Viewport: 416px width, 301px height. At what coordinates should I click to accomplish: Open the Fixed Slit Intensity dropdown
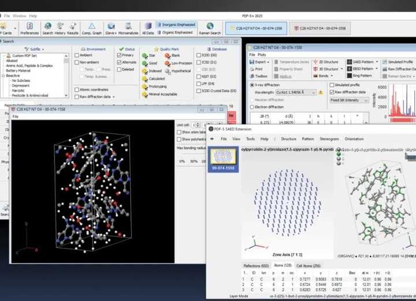point(349,100)
